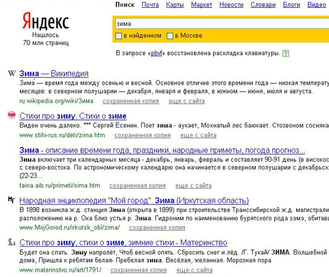The image size is (329, 277).
Task: Search for original query pbvf link
Action: [157, 53]
